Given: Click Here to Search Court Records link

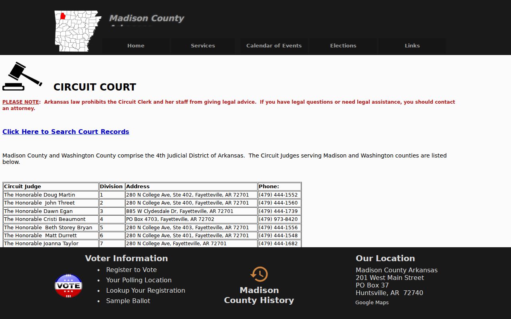Looking at the screenshot, I should (x=66, y=132).
